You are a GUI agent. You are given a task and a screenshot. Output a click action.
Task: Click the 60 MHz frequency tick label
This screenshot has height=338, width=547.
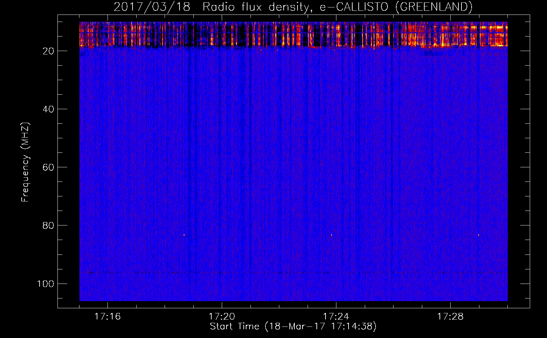click(x=48, y=167)
